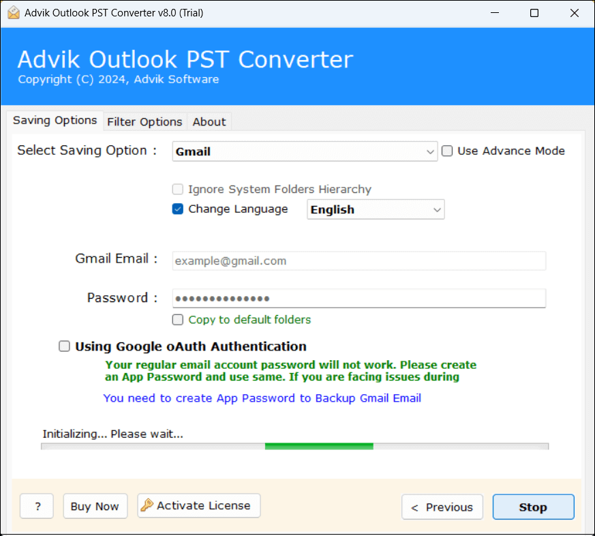The image size is (595, 536).
Task: Switch to the Saving Options tab
Action: pos(55,120)
